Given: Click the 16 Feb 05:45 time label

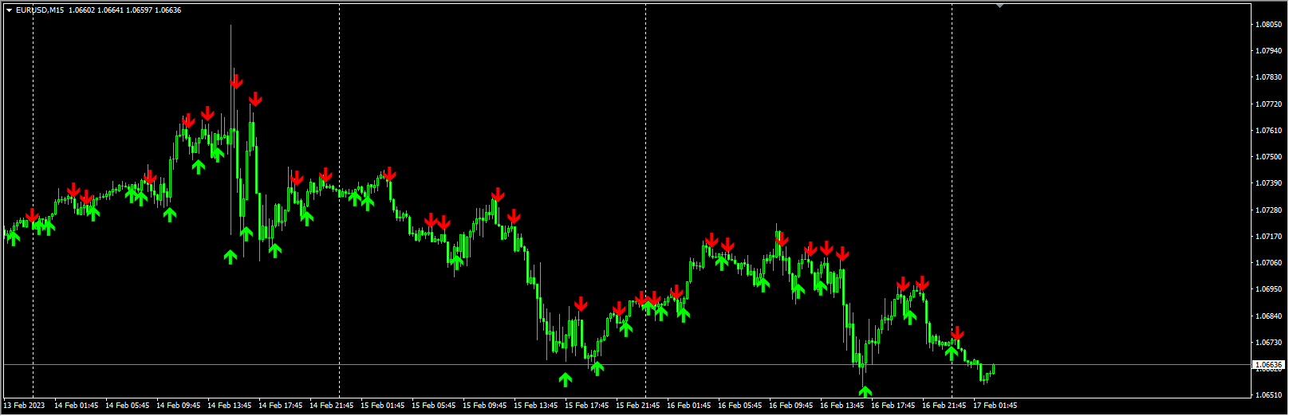Looking at the screenshot, I should pyautogui.click(x=740, y=406).
